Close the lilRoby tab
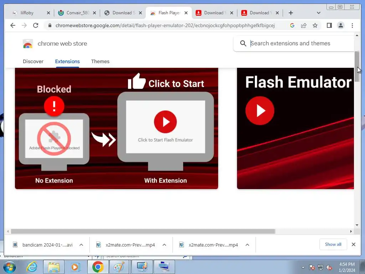This screenshot has width=365, height=274. (x=48, y=13)
